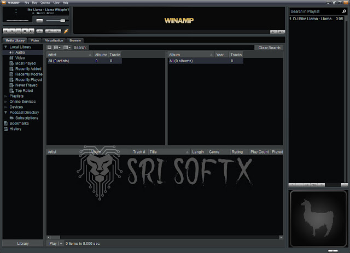Open podcast Subscriptions
The image size is (350, 253).
pos(27,118)
